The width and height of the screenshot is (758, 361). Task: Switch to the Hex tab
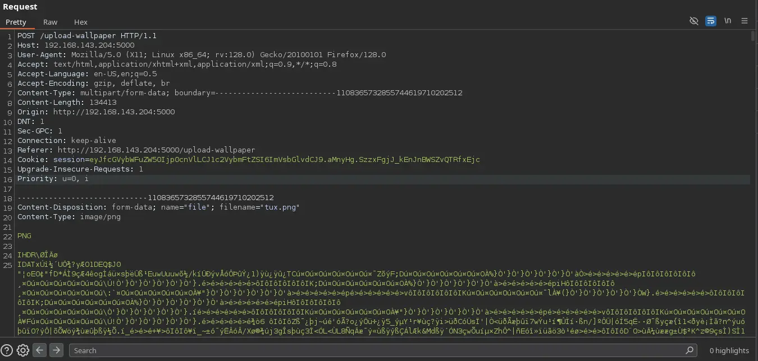click(81, 22)
